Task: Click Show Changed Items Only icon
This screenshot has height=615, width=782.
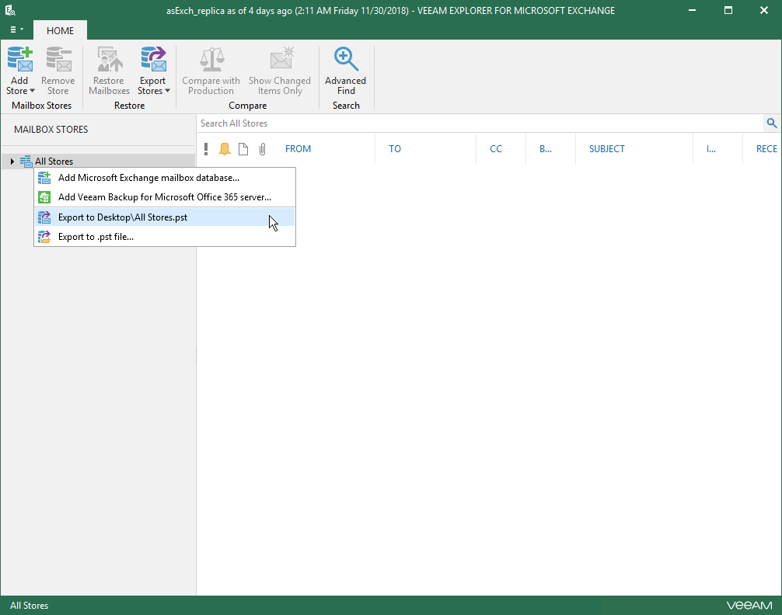Action: pos(281,59)
